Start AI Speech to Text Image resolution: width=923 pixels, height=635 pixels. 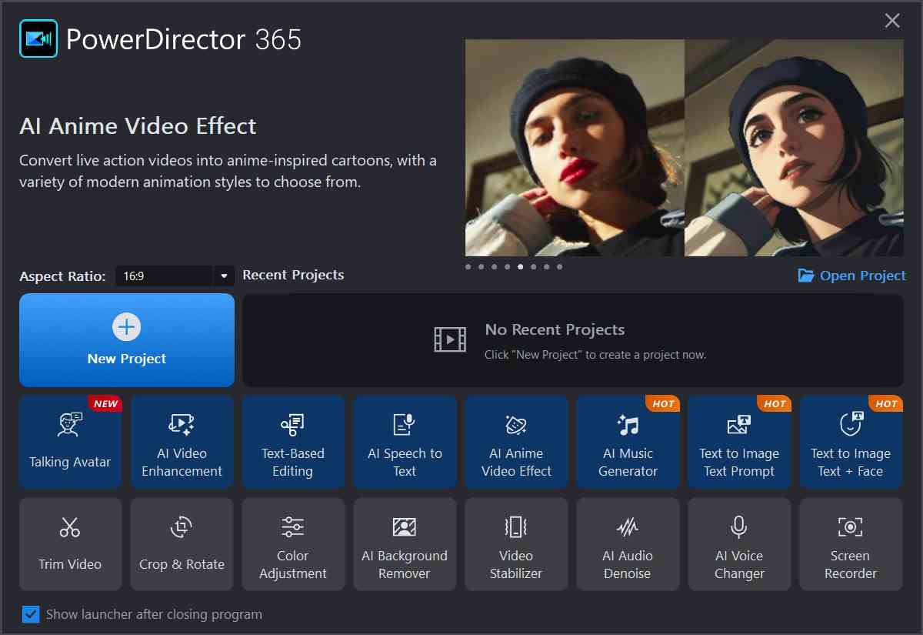(405, 443)
